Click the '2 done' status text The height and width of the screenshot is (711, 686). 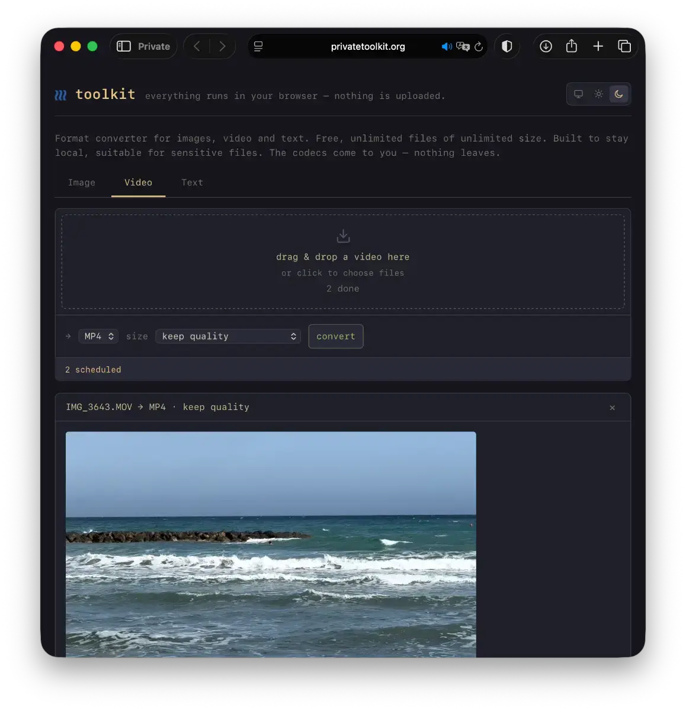[x=343, y=289]
